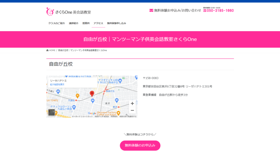Click the 無料体験のお申込み pink button

tap(140, 146)
